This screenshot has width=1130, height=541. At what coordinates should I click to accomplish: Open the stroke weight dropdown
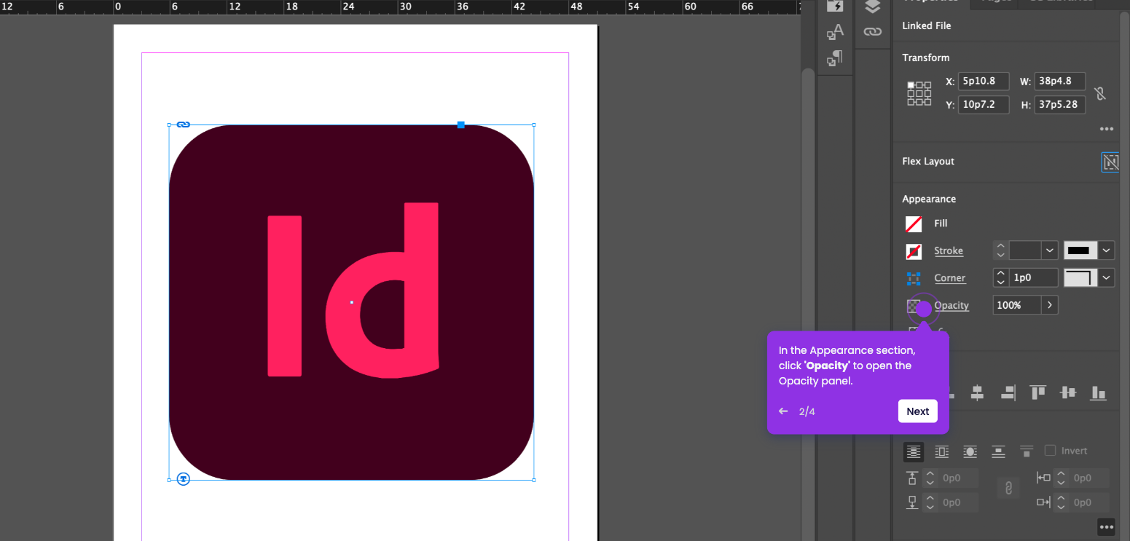(x=1050, y=250)
